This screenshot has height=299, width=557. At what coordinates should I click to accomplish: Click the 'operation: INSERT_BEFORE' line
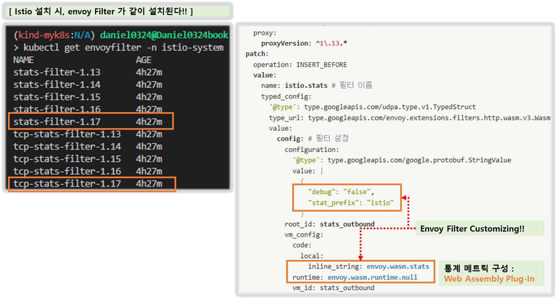(300, 65)
